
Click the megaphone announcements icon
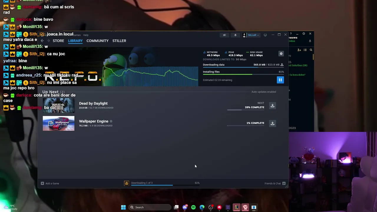pos(224,35)
